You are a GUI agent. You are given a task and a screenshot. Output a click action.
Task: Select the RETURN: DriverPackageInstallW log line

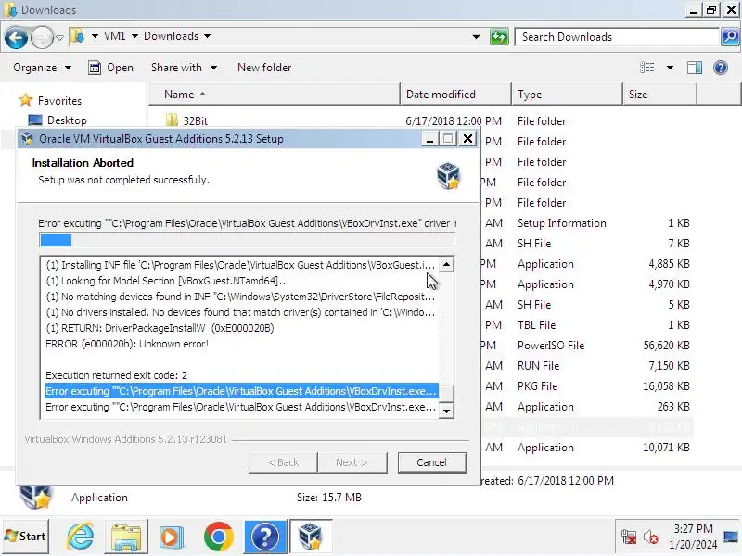pyautogui.click(x=160, y=328)
